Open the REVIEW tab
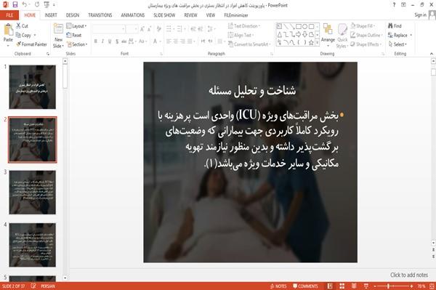The width and height of the screenshot is (436, 290). 190,15
